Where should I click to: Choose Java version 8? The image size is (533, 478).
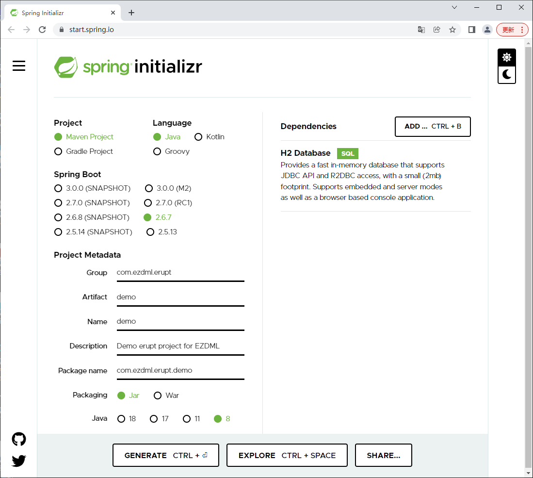[x=222, y=419]
